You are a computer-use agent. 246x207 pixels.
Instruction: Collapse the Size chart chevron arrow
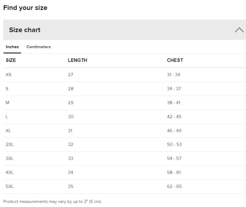point(239,30)
